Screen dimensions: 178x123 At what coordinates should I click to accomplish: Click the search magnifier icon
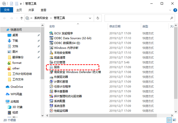click(172, 18)
